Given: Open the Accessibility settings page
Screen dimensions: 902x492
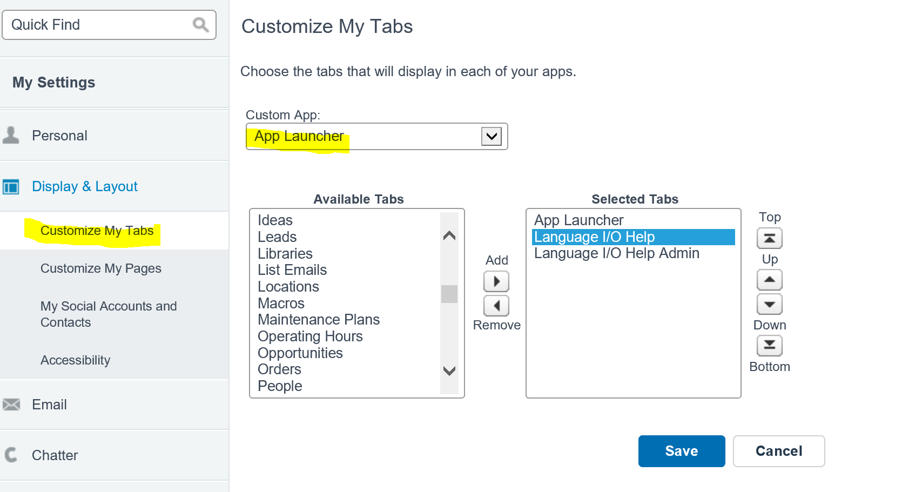Looking at the screenshot, I should (76, 360).
